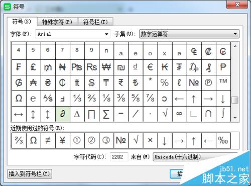Image resolution: width=251 pixels, height=186 pixels.
Task: Select the highlighted partial differential ∂ symbol
Action: 63,114
